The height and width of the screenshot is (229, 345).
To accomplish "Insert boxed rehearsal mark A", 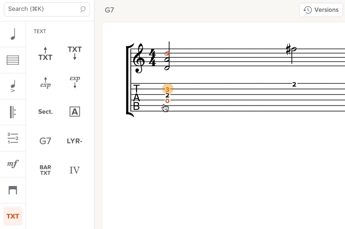I will (x=75, y=112).
